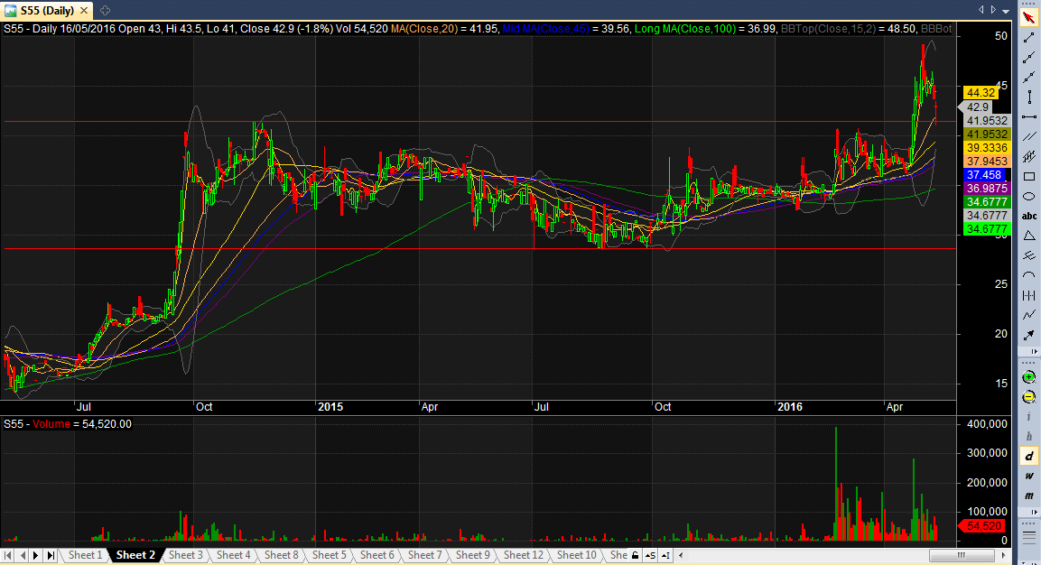Open the chart tabs dropdown arrow
This screenshot has width=1041, height=565.
click(1006, 11)
